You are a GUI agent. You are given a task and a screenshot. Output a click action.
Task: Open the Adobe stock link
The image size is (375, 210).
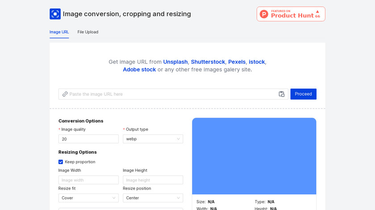coord(139,69)
